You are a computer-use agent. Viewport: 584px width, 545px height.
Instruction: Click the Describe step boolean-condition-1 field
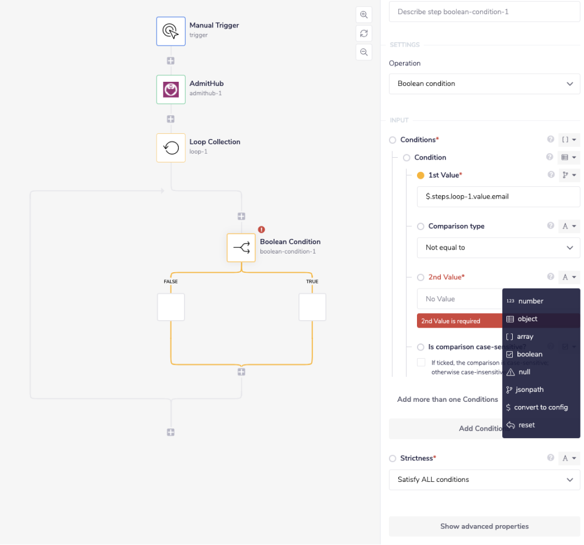(484, 12)
